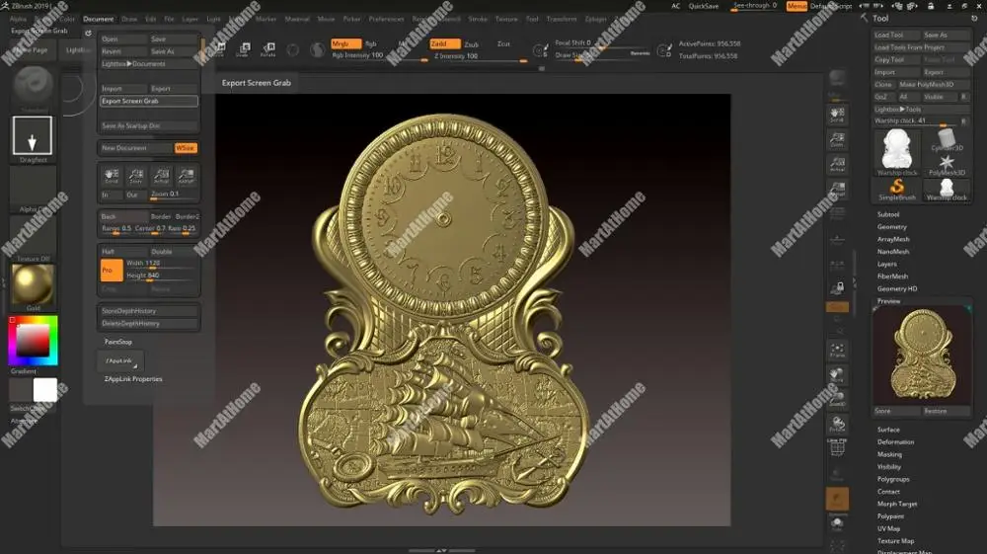Screen dimensions: 987x554
Task: Click the Document panel dock icon
Action: [x=88, y=33]
